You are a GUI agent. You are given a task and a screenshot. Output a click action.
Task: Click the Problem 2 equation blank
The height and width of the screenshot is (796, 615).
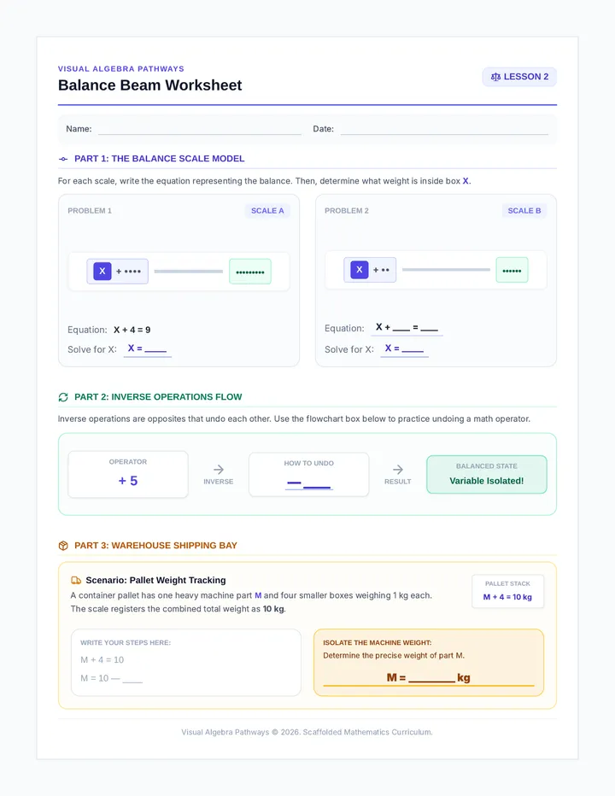(x=407, y=327)
